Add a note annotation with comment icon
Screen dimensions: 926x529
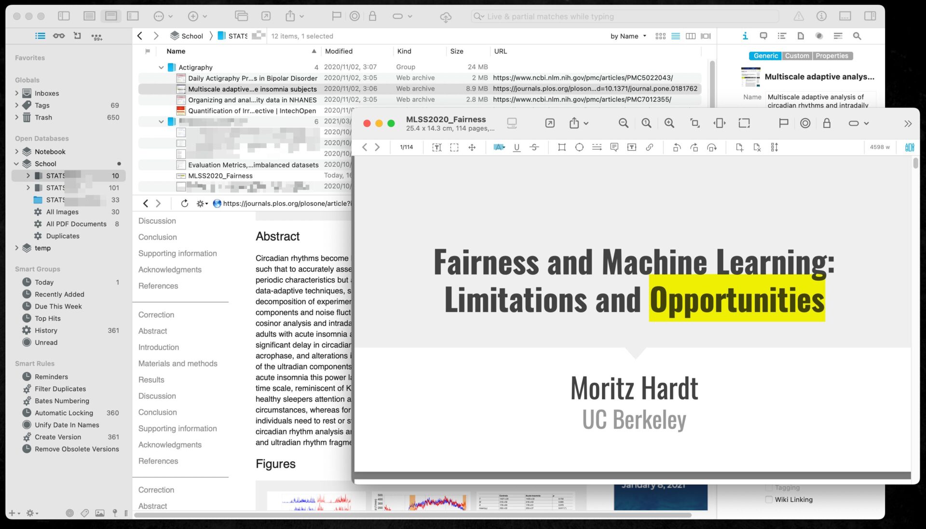[614, 148]
